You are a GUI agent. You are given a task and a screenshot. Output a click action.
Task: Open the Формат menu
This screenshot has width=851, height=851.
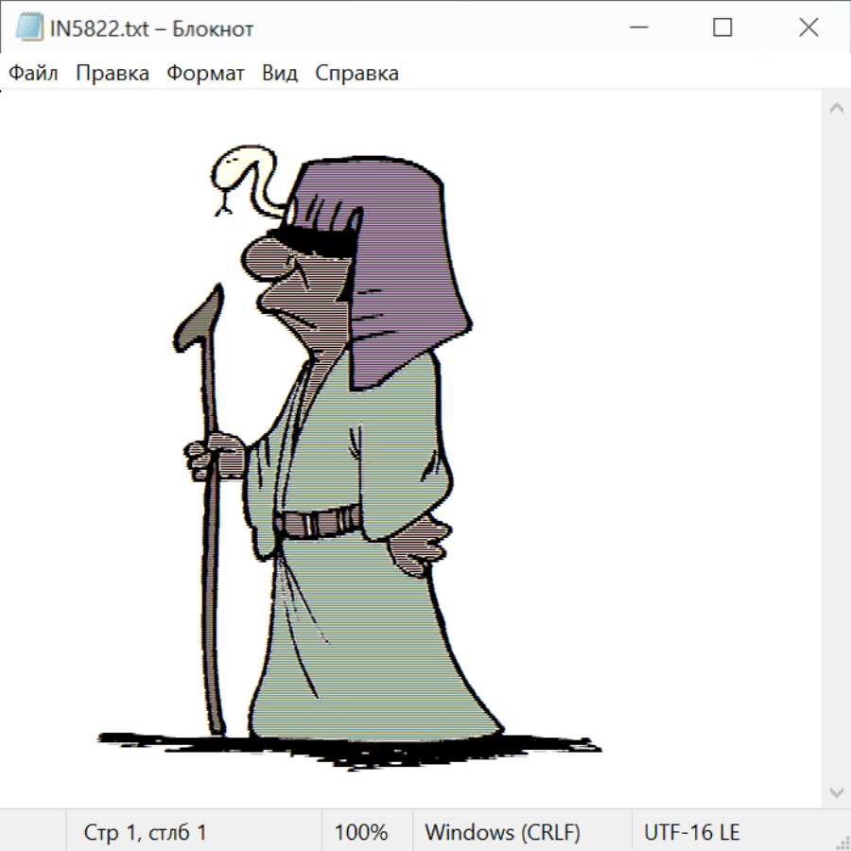click(x=205, y=73)
